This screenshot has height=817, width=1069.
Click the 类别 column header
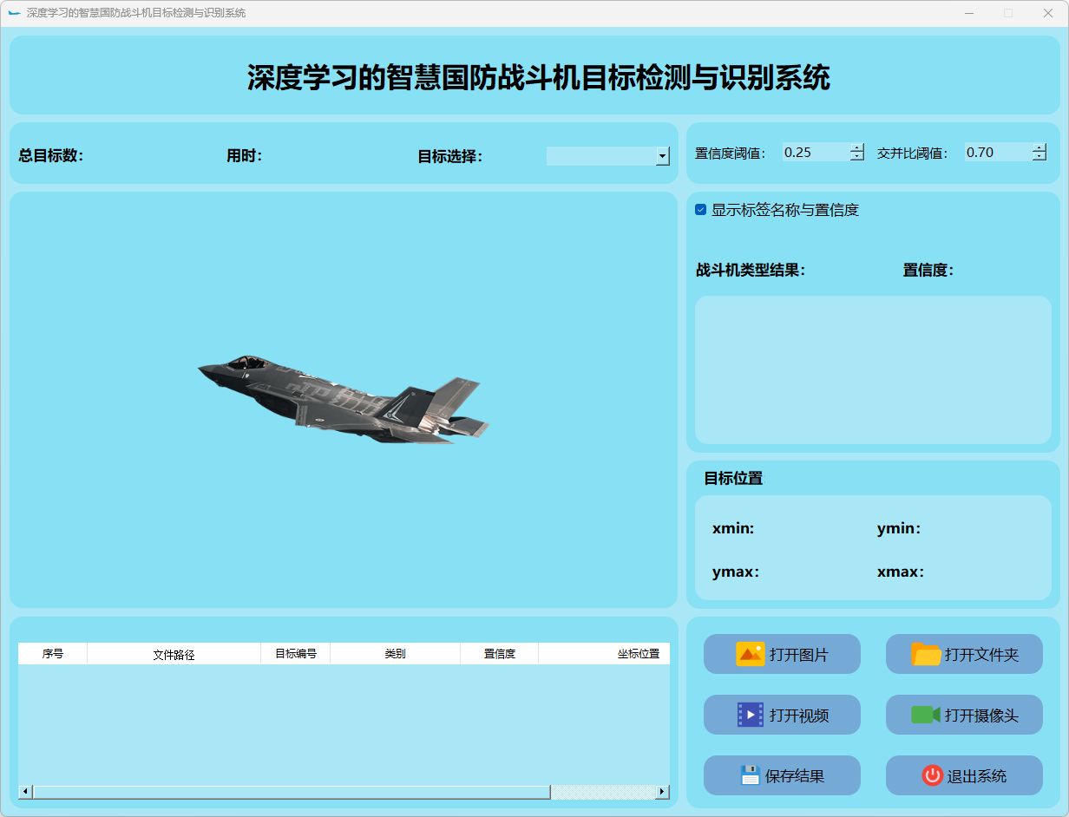395,654
